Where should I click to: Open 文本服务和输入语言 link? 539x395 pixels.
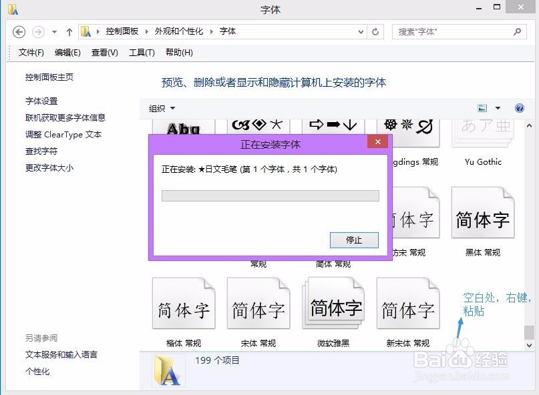point(61,354)
